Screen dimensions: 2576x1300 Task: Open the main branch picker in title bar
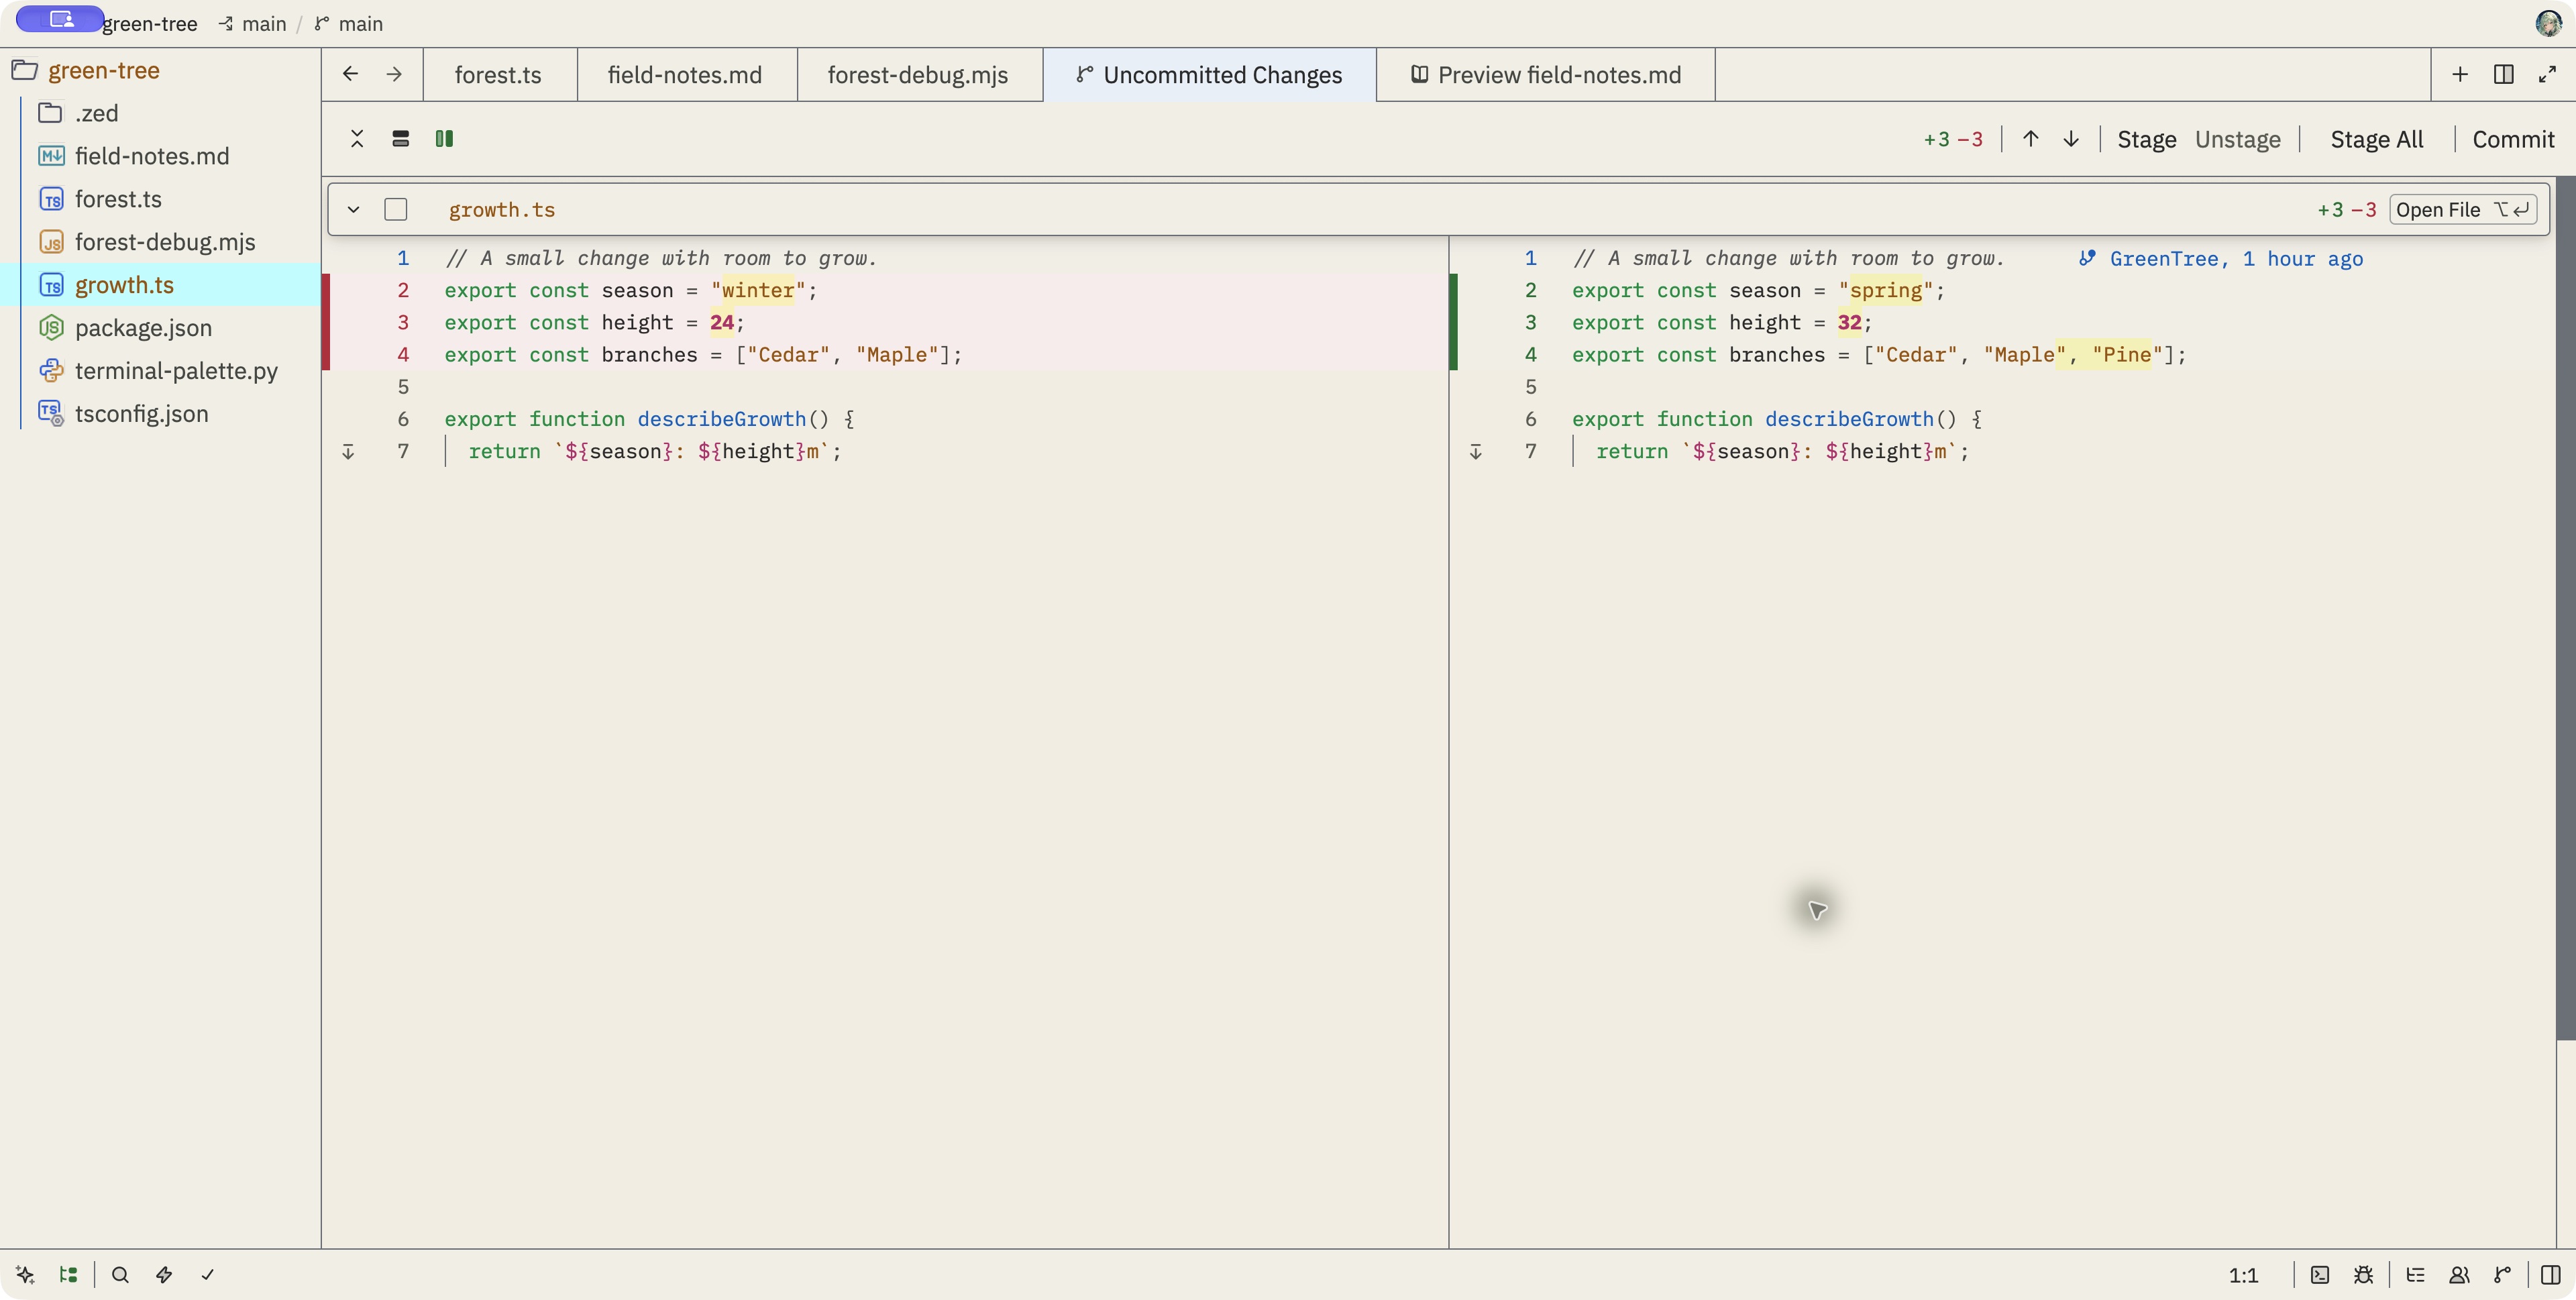[350, 23]
